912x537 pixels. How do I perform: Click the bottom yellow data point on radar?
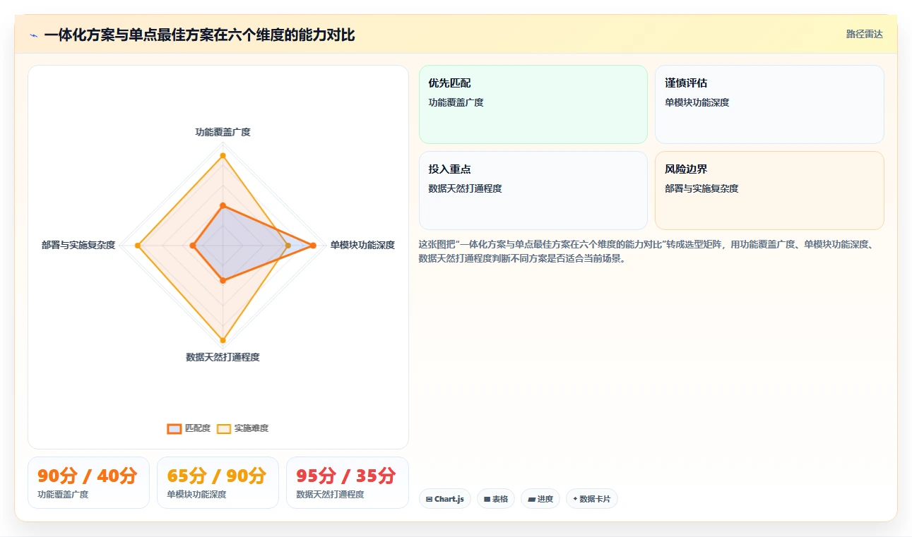[x=223, y=340]
